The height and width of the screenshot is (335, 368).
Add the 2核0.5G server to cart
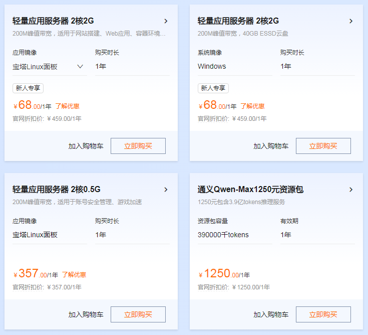(x=86, y=314)
